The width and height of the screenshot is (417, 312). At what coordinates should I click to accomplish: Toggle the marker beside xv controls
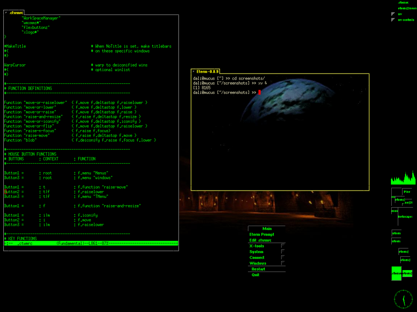(x=393, y=19)
